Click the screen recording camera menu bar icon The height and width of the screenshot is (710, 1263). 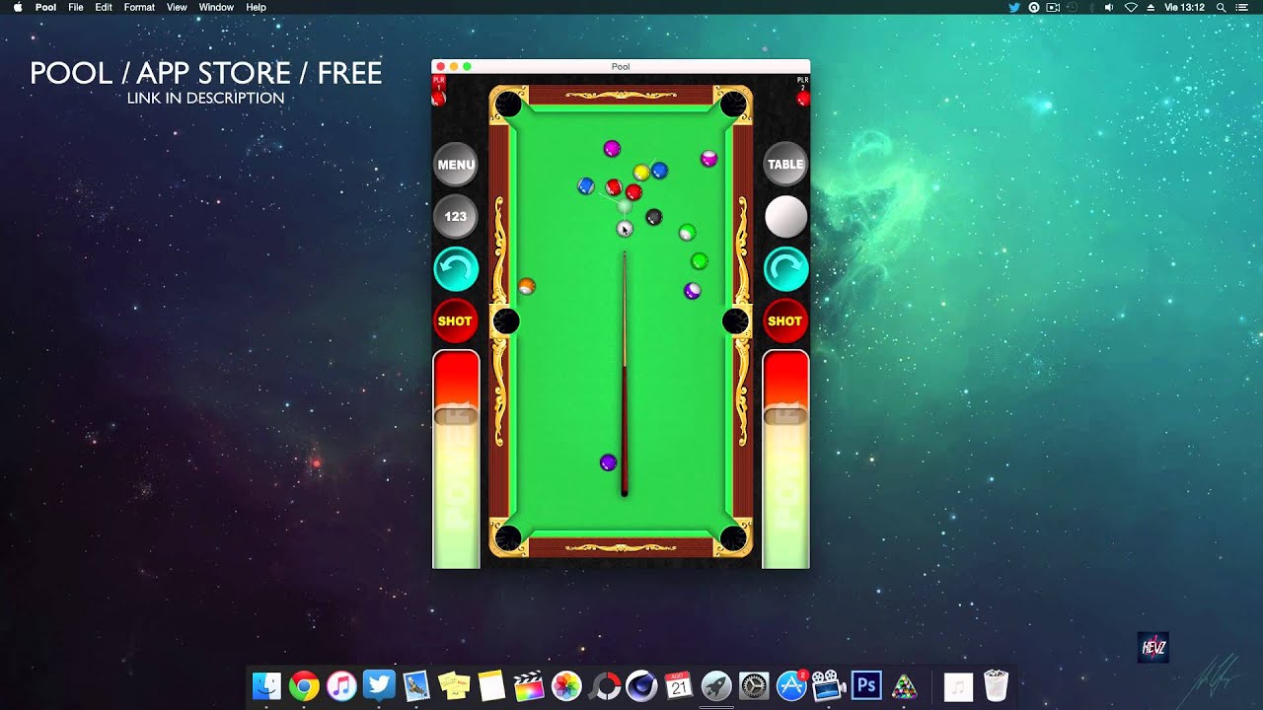pyautogui.click(x=1053, y=7)
